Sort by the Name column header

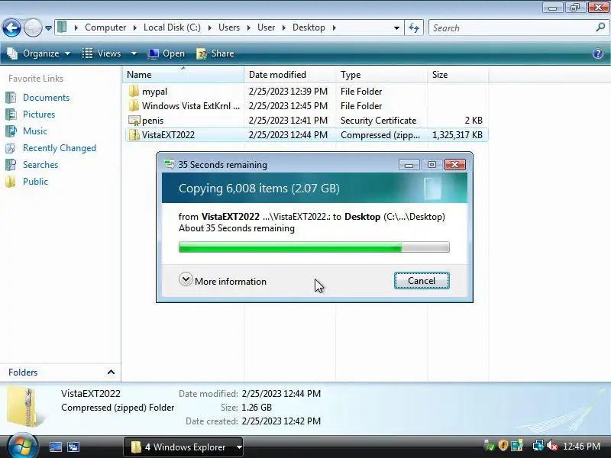coord(183,74)
